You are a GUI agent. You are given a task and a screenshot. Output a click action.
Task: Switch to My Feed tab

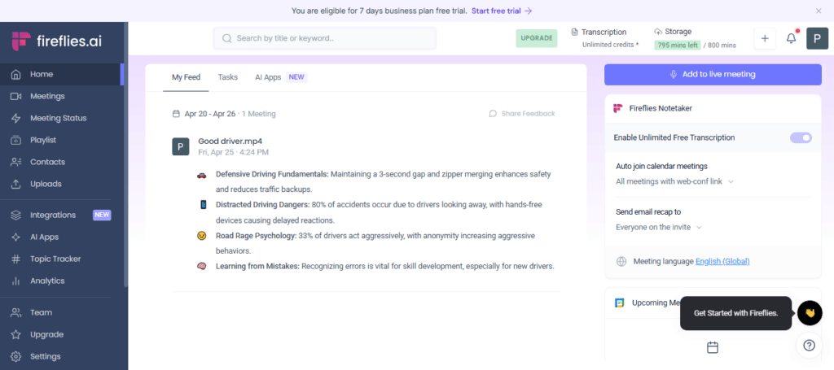[187, 77]
